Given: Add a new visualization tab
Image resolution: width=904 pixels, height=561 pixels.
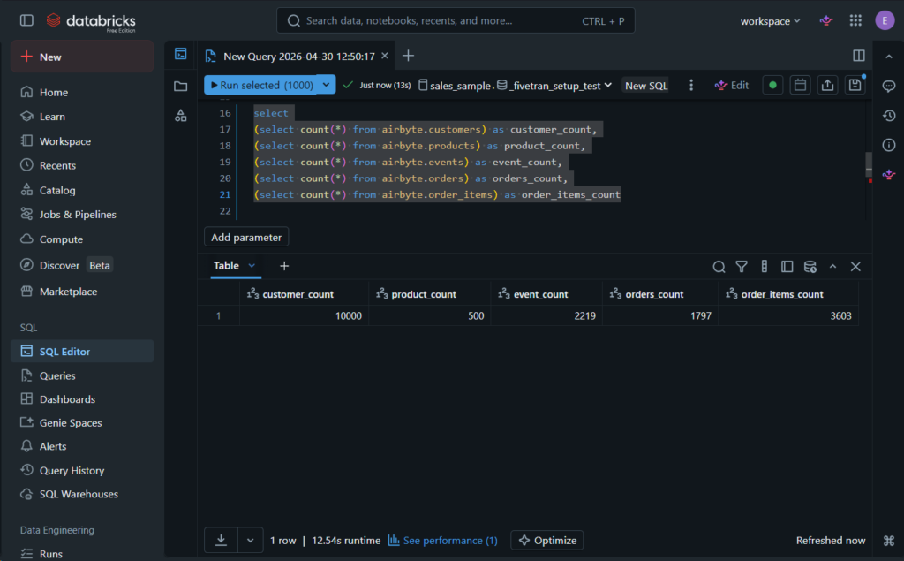Looking at the screenshot, I should pyautogui.click(x=283, y=266).
